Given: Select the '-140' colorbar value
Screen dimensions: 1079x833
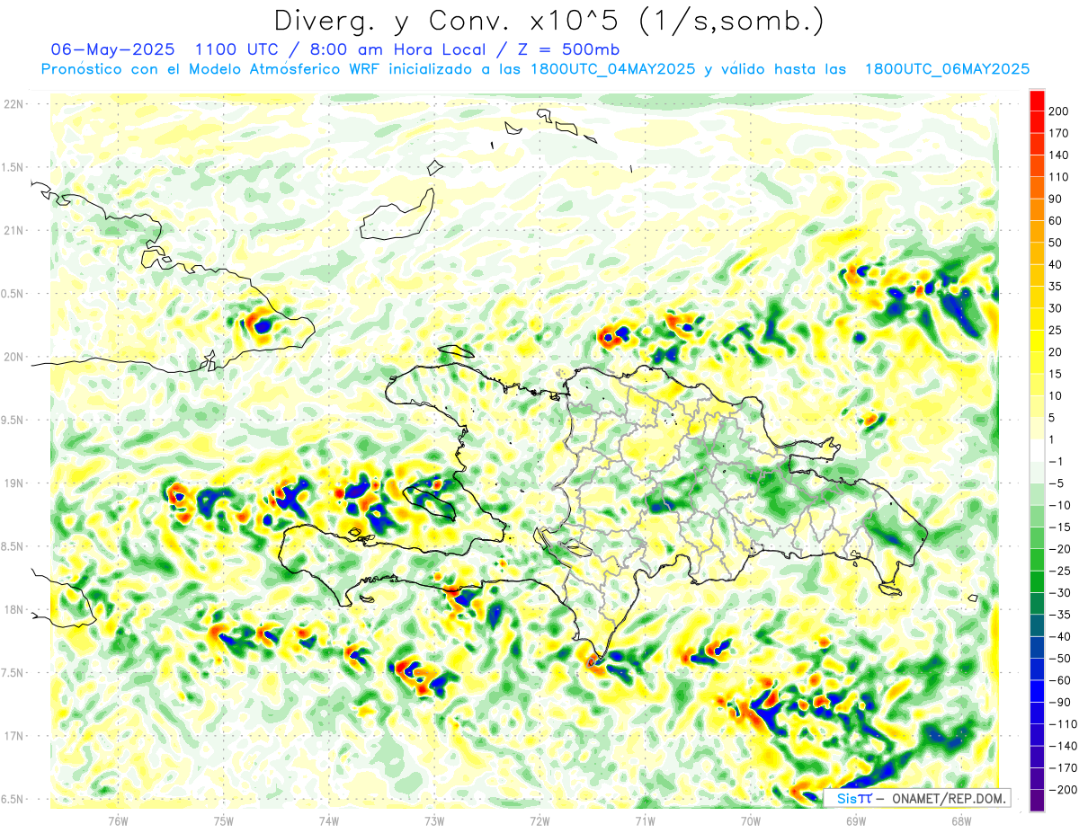Looking at the screenshot, I should (1064, 746).
